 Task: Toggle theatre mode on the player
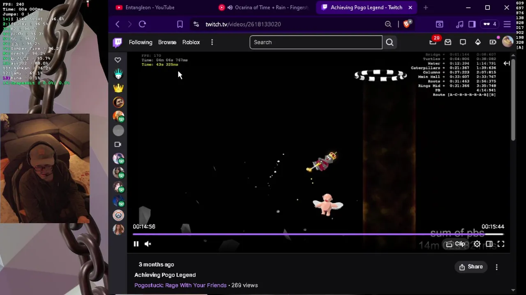click(x=489, y=244)
